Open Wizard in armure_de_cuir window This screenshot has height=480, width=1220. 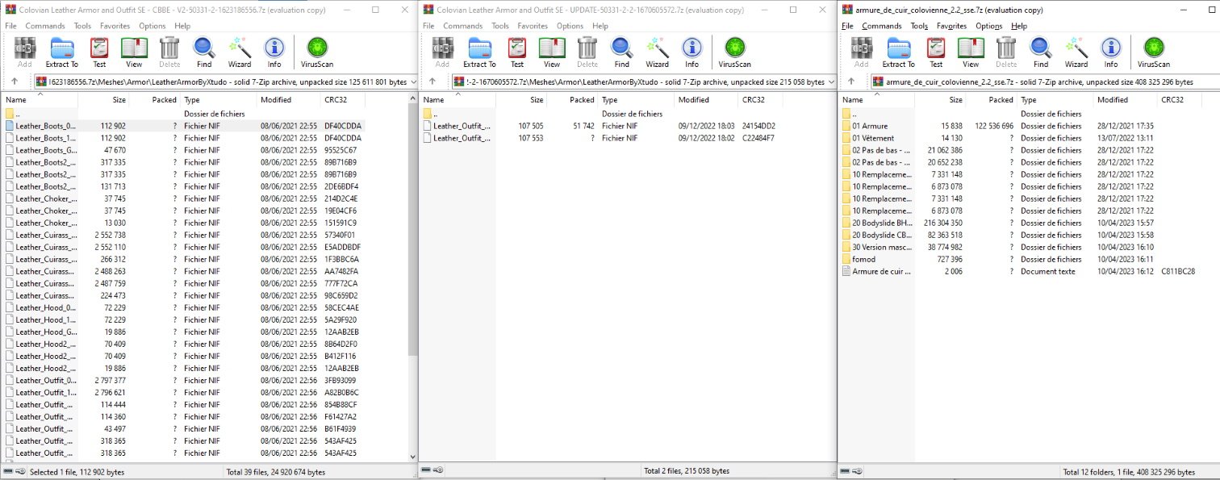[1076, 52]
